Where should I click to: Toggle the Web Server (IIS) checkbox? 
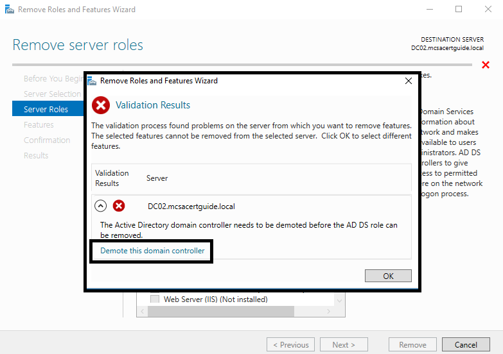pos(155,299)
